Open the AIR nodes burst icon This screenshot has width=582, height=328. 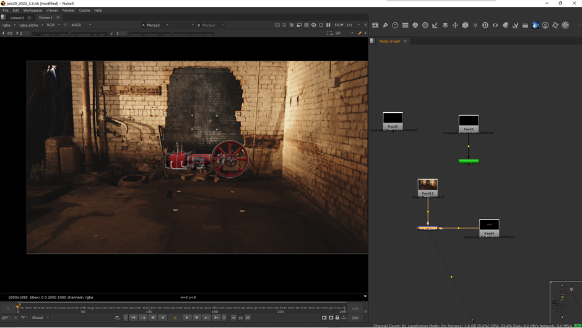pos(555,25)
